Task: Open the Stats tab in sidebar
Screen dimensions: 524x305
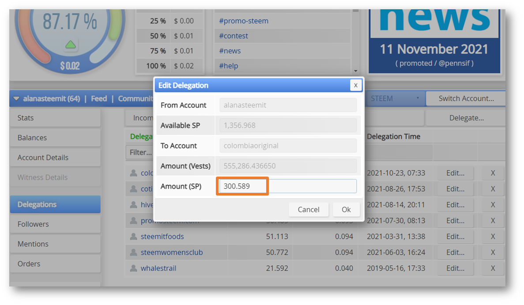Action: (55, 118)
